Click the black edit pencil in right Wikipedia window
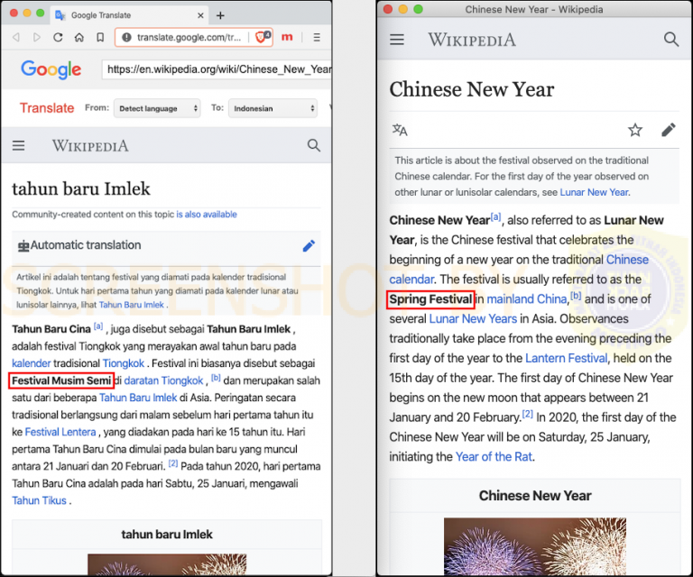Image resolution: width=693 pixels, height=577 pixels. tap(669, 130)
